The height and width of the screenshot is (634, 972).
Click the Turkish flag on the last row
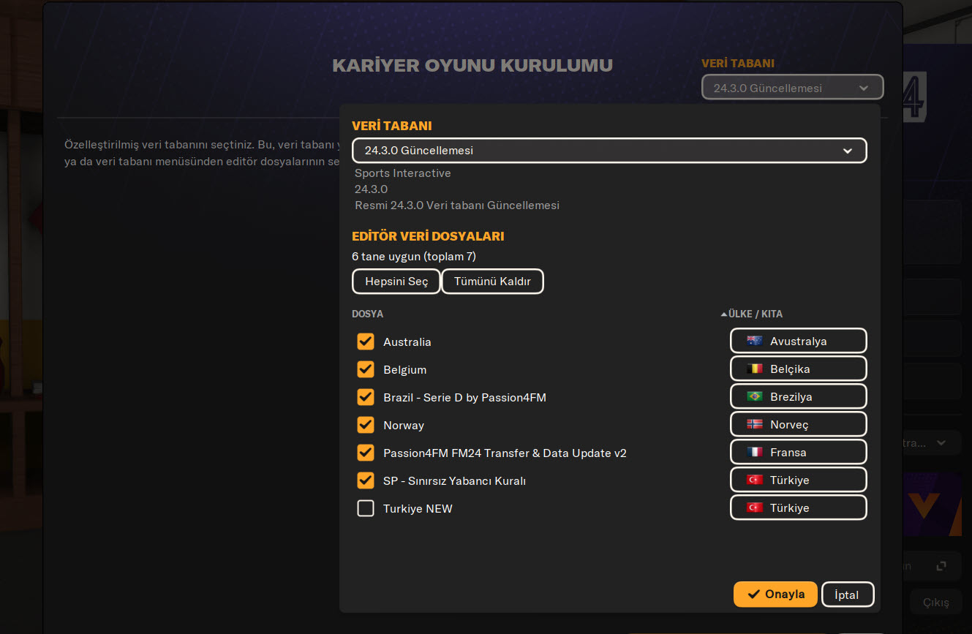754,507
